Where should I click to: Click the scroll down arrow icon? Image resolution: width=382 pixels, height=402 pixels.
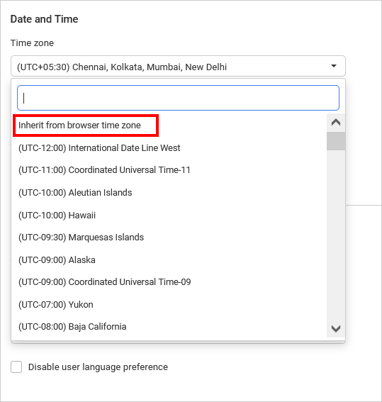(x=336, y=328)
